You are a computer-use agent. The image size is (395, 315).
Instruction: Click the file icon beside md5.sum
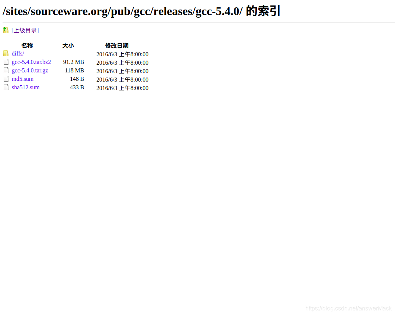point(6,79)
